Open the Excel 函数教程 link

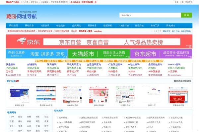point(65,122)
